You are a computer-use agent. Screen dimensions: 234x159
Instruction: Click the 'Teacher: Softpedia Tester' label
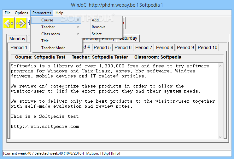click(x=100, y=57)
